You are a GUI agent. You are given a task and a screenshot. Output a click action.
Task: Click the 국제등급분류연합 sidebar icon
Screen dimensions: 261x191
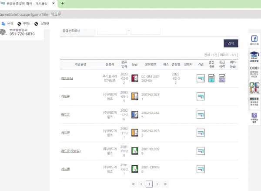pyautogui.click(x=254, y=101)
